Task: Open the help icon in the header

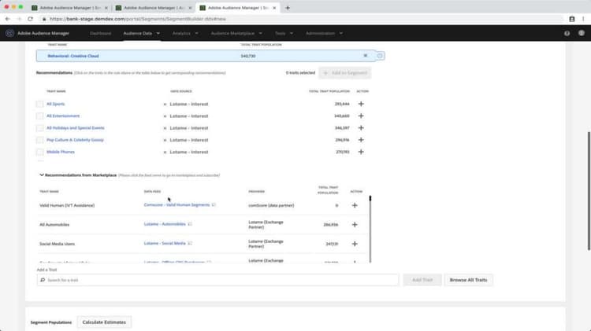Action: click(x=567, y=33)
